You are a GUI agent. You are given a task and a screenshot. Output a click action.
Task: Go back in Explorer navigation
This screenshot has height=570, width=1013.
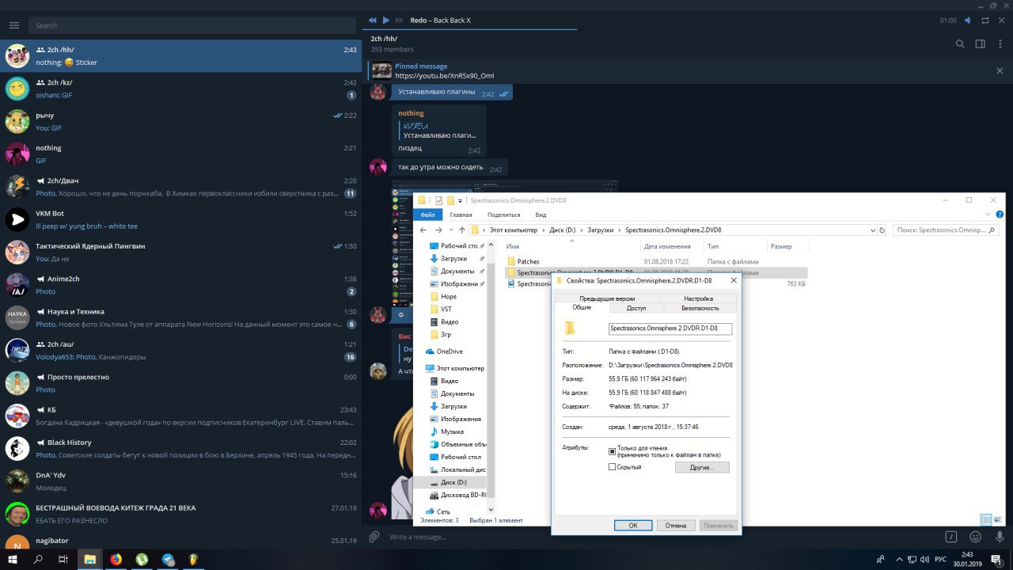pos(423,230)
